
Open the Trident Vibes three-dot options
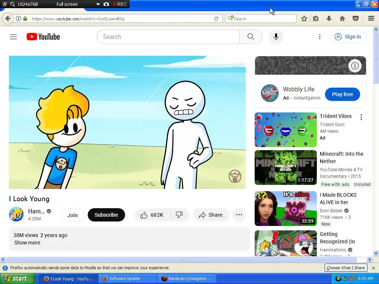pyautogui.click(x=361, y=117)
